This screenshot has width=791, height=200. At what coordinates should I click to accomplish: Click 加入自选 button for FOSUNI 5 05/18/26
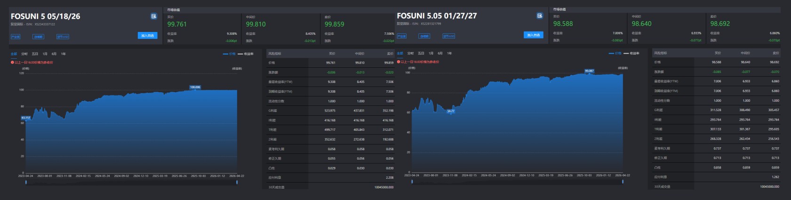(147, 35)
